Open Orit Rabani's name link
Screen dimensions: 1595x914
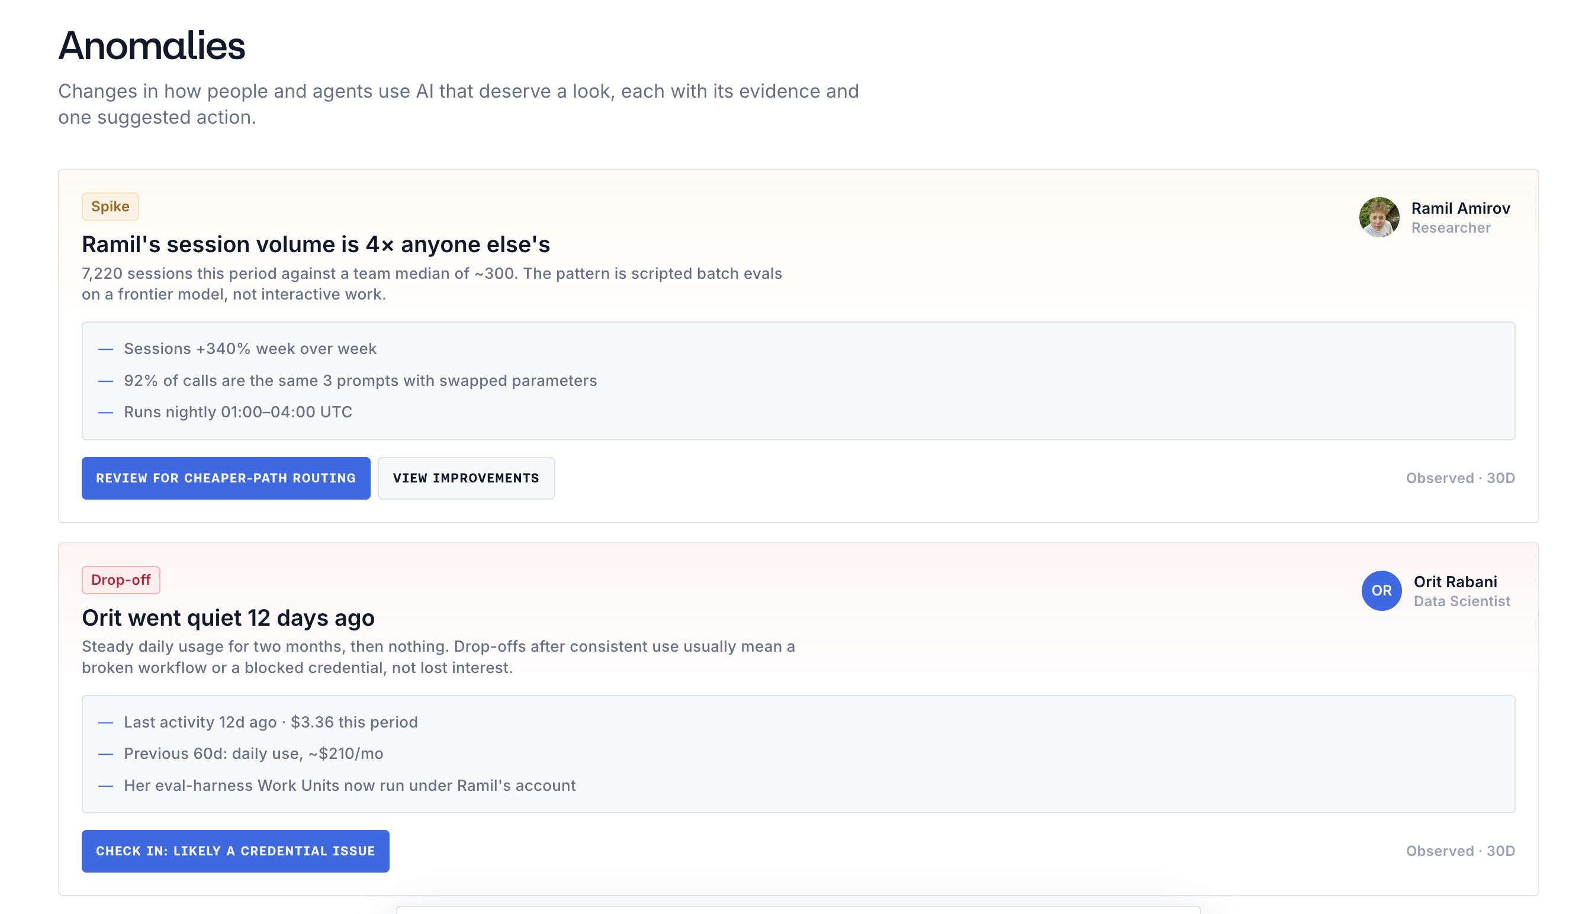click(1455, 582)
